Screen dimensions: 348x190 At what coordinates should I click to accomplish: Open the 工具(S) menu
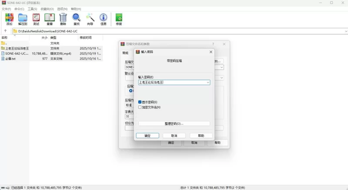(x=32, y=9)
